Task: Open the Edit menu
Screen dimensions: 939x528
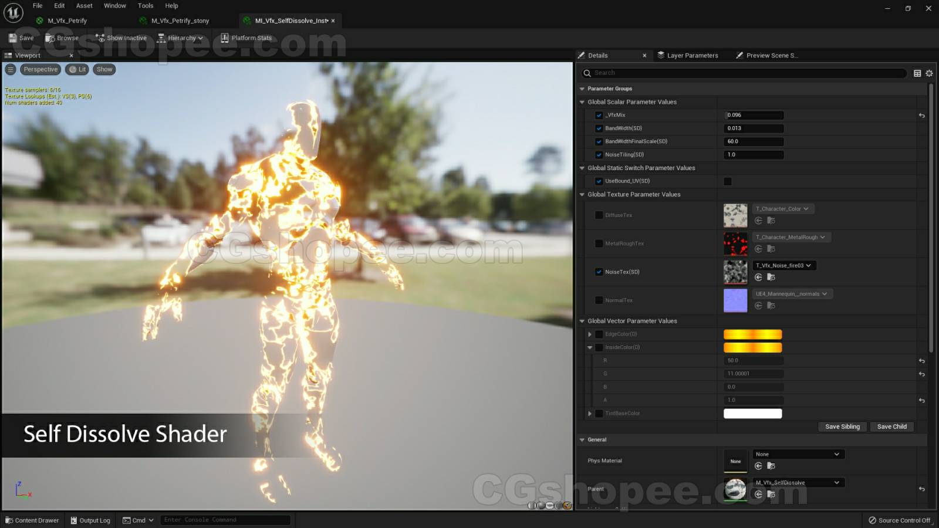Action: pos(59,6)
